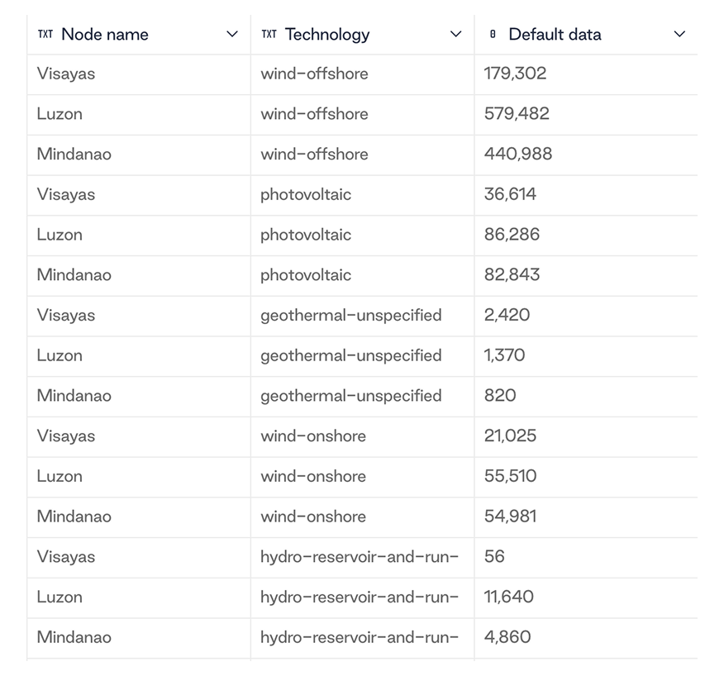Open the Default data column dropdown arrow
The height and width of the screenshot is (676, 724).
click(x=679, y=34)
